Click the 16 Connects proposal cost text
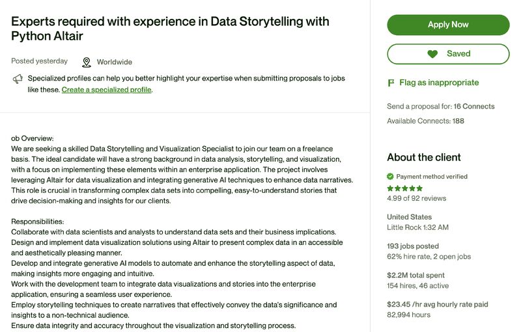The image size is (521, 332). (x=474, y=107)
